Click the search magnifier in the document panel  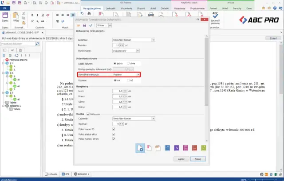[38, 45]
